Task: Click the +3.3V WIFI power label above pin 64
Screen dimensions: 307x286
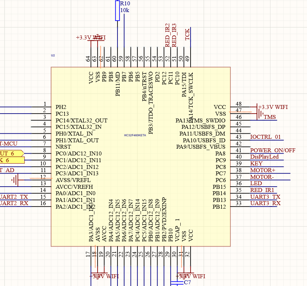Action: pyautogui.click(x=91, y=37)
